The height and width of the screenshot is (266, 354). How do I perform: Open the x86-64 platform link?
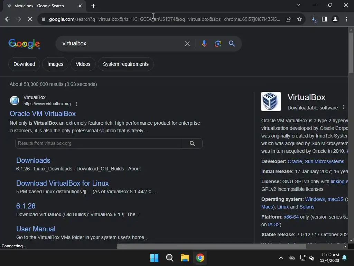(291, 217)
